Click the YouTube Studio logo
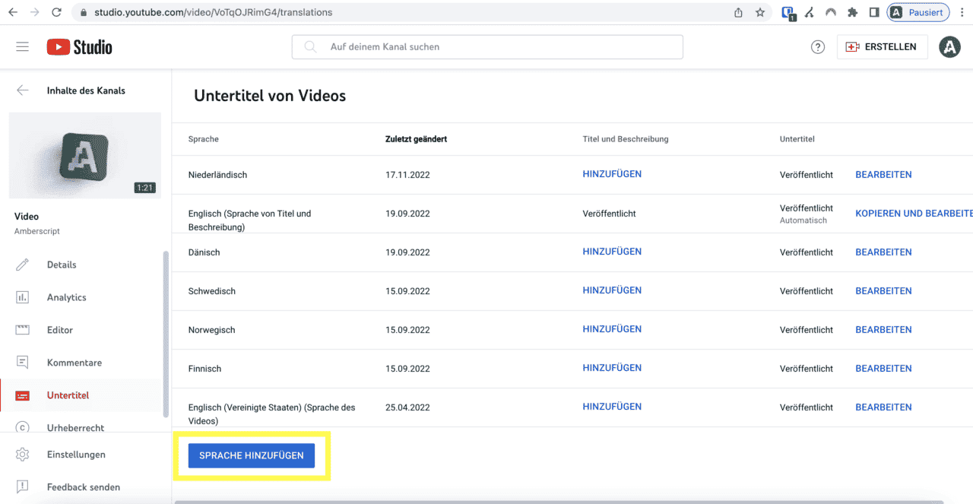 coord(80,47)
